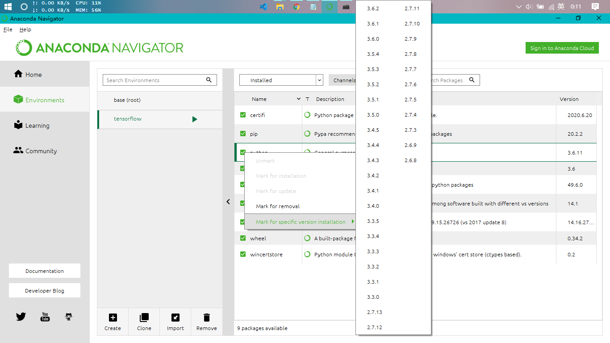Choose Mark for specific version installation
The image size is (610, 343).
pyautogui.click(x=300, y=222)
